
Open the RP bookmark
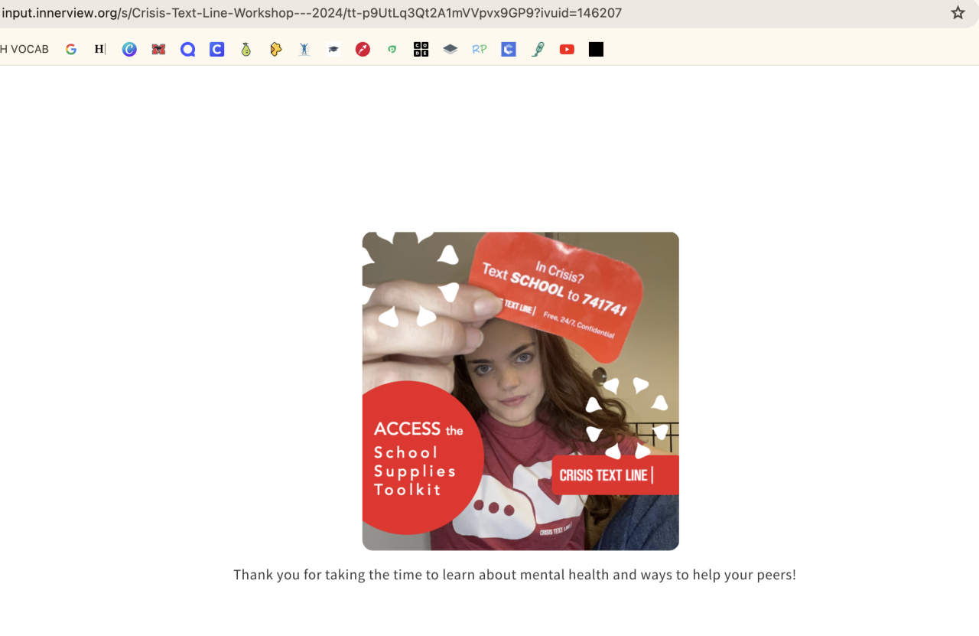pos(480,49)
